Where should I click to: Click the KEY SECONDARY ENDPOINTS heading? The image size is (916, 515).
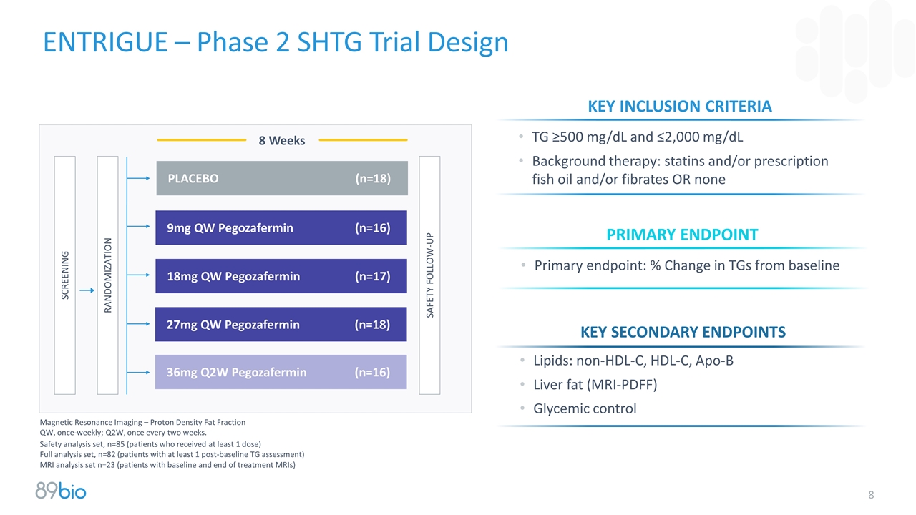(683, 332)
